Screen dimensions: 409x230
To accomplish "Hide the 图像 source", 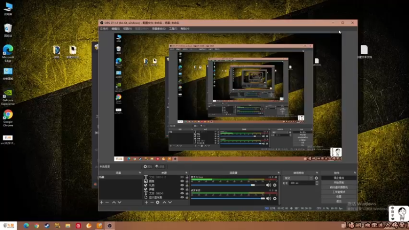I will [182, 181].
